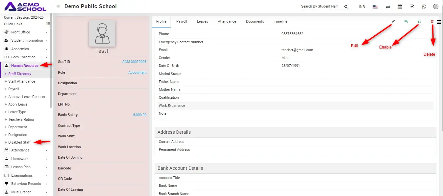The image size is (443, 196).
Task: Click the Search By Student Name field
Action: (x=319, y=7)
